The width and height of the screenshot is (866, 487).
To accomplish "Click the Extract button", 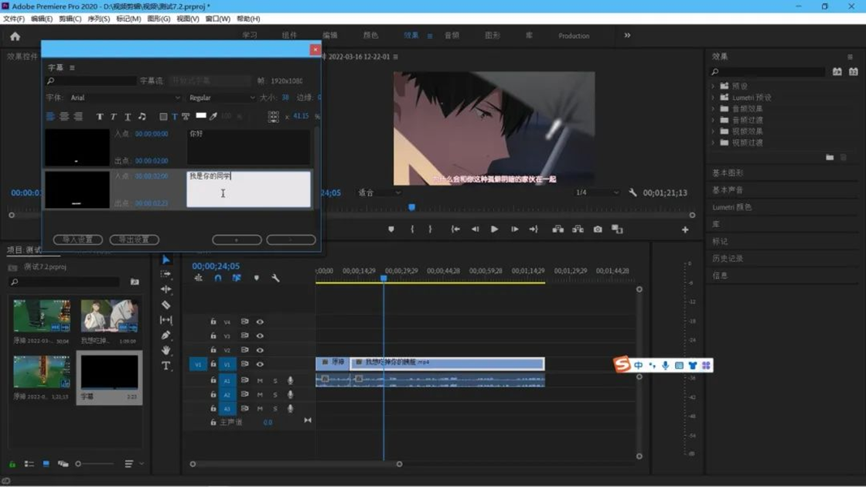I will tap(578, 229).
